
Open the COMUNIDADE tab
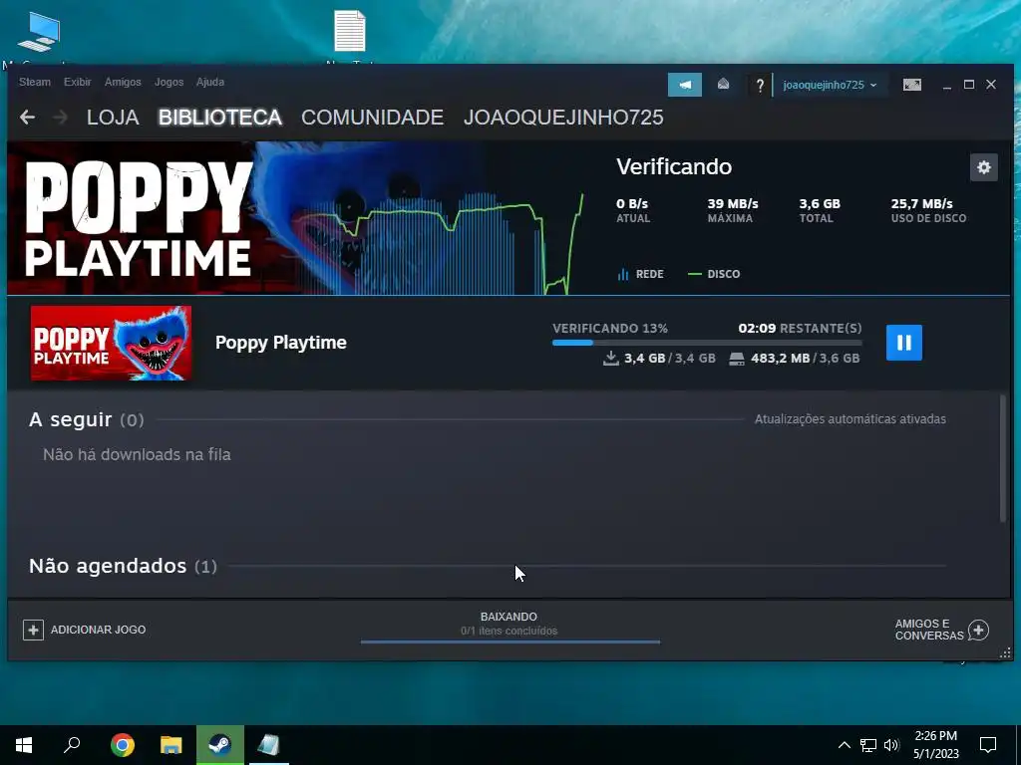(372, 118)
